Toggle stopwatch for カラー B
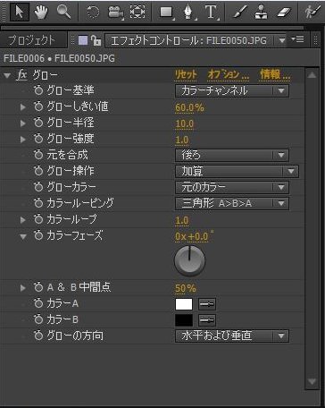 (x=38, y=319)
